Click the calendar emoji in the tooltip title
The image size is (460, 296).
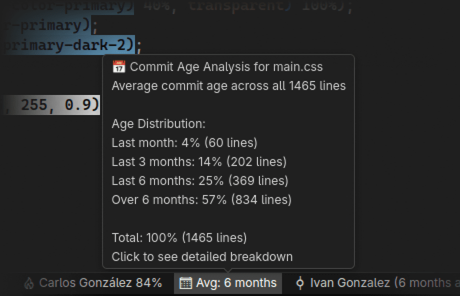pyautogui.click(x=118, y=67)
